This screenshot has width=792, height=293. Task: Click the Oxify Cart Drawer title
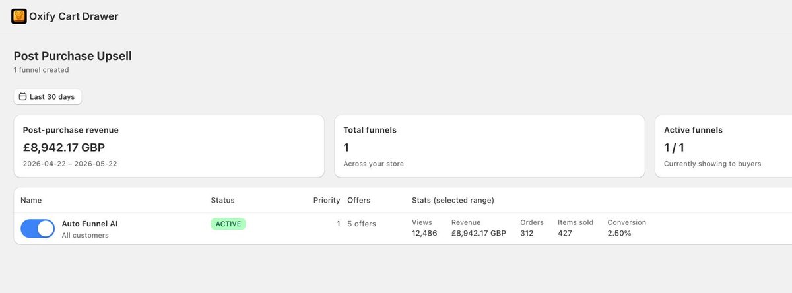(74, 16)
